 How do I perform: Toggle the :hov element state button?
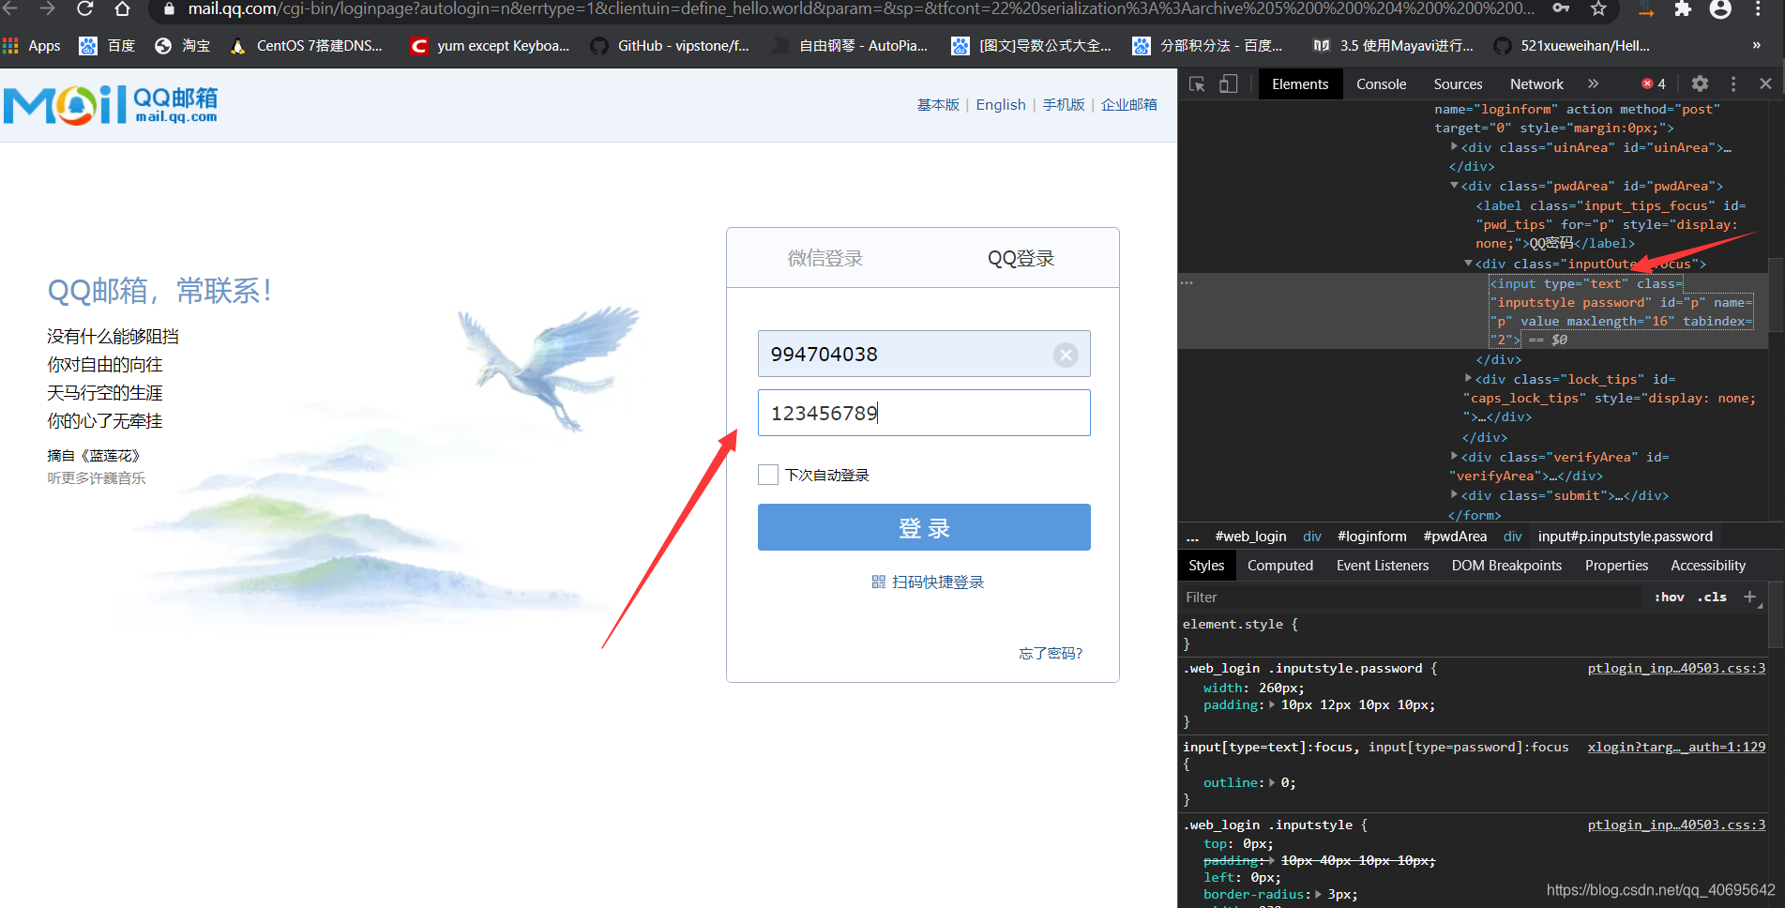pyautogui.click(x=1669, y=598)
